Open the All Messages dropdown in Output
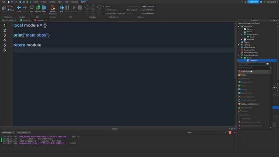 [x=8, y=133]
